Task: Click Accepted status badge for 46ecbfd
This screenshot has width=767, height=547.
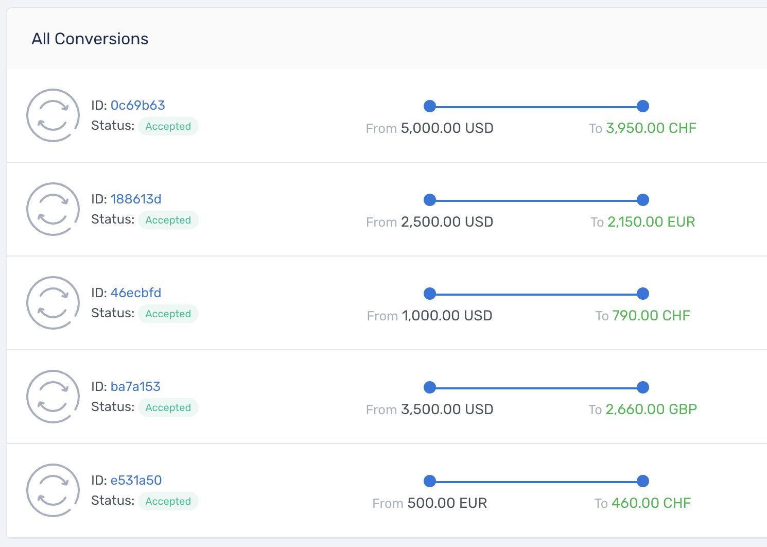Action: point(168,314)
